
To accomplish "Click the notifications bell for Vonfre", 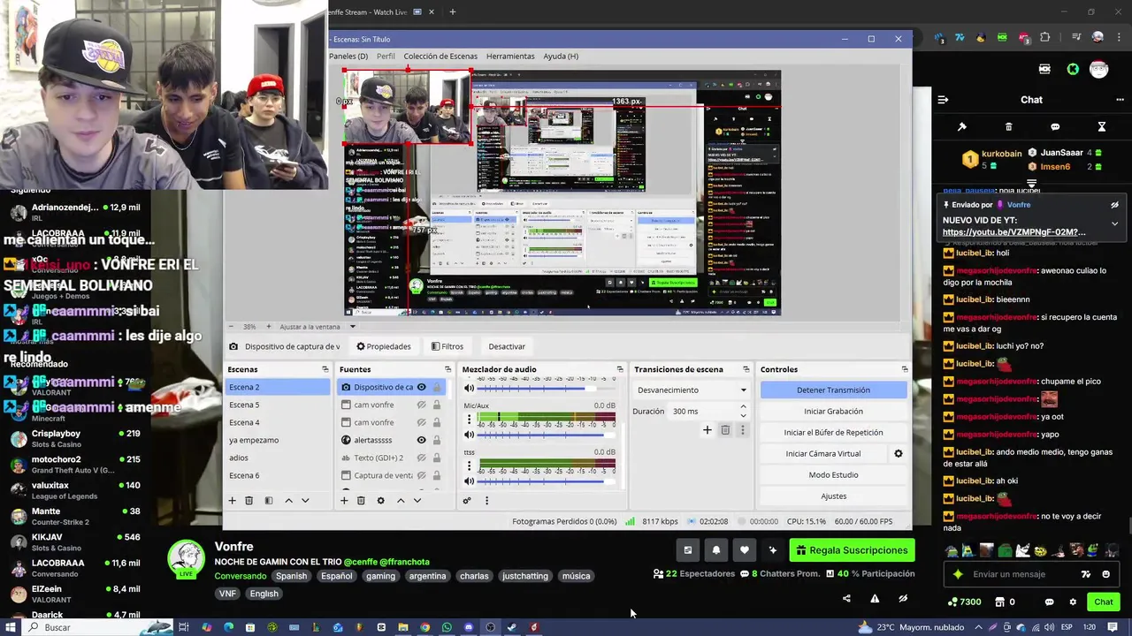I will coord(716,550).
